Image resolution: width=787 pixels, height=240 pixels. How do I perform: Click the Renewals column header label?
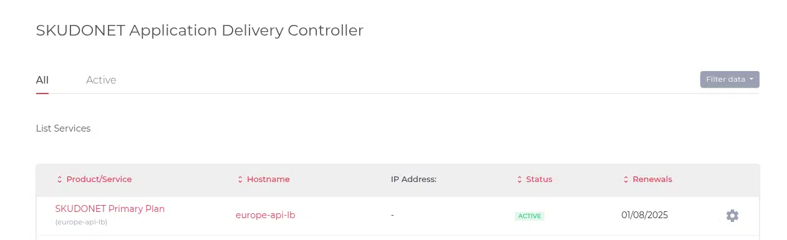[x=652, y=180]
